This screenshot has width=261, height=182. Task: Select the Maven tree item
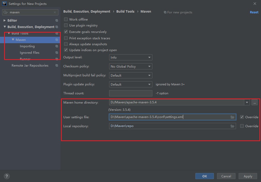[21, 40]
